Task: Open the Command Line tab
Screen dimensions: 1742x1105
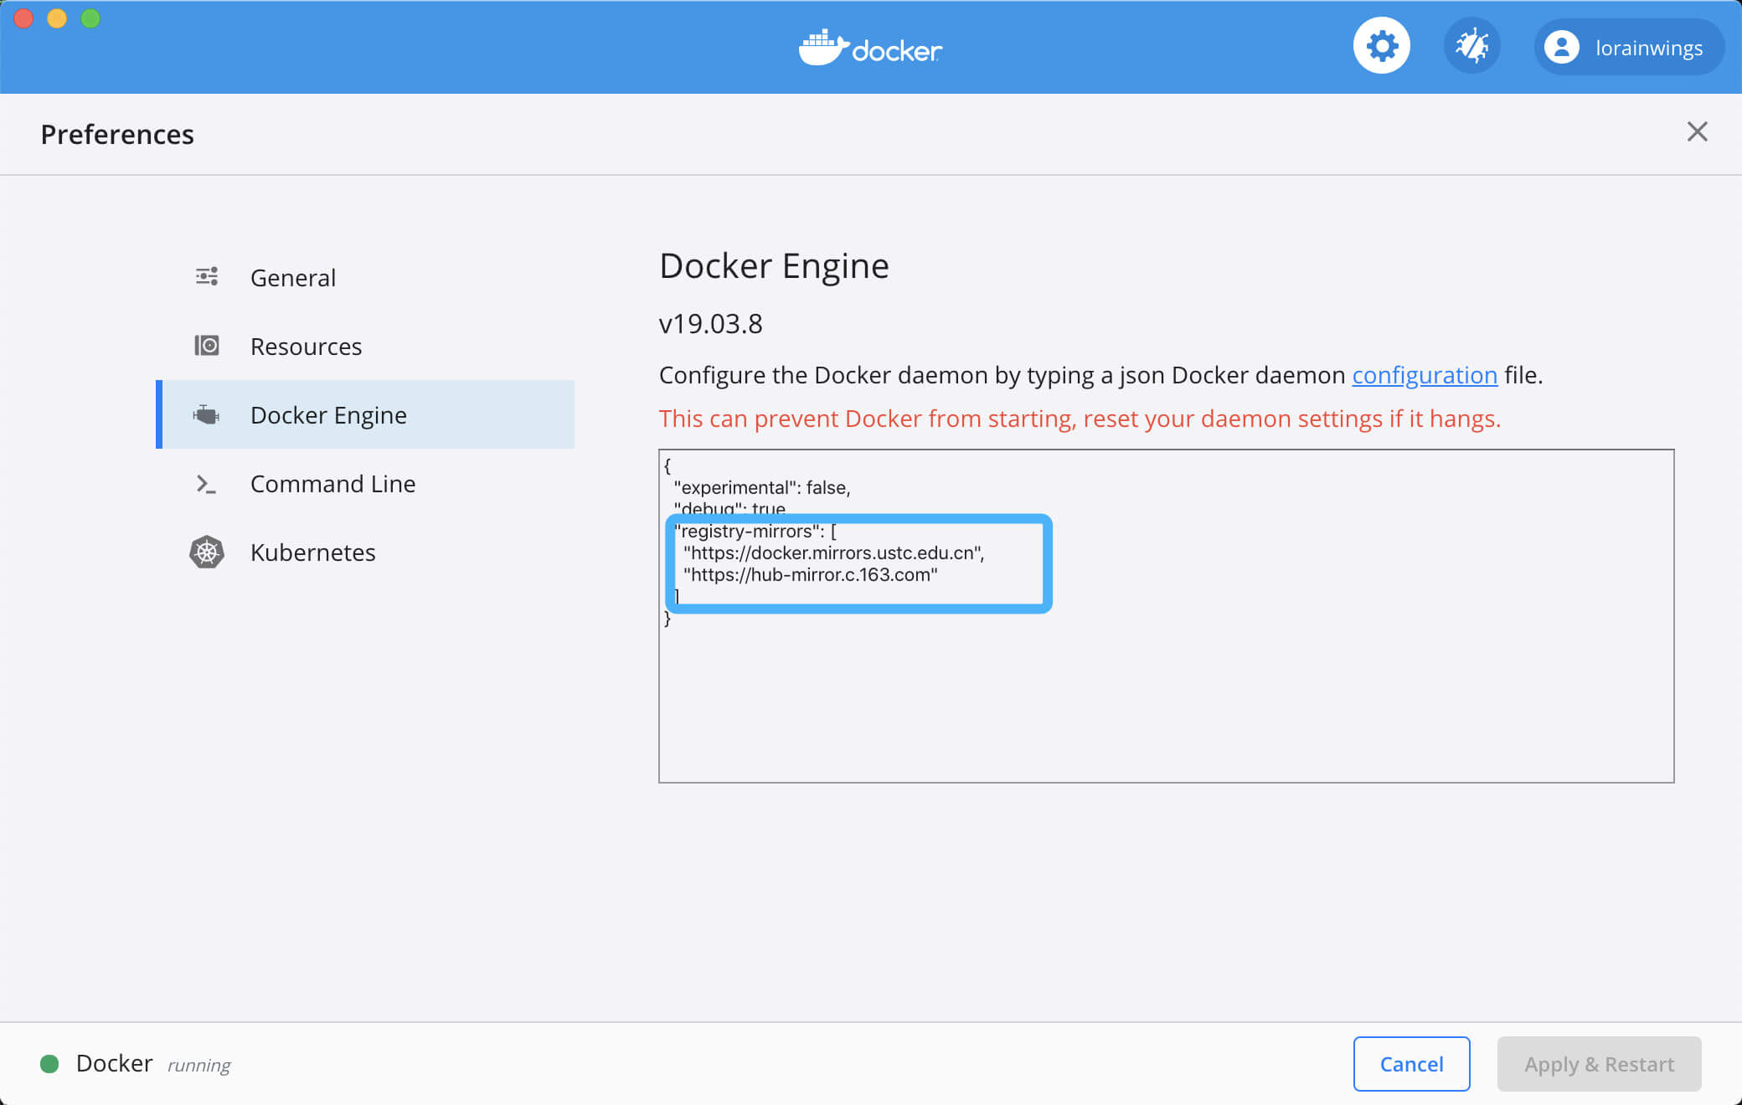Action: (x=365, y=484)
